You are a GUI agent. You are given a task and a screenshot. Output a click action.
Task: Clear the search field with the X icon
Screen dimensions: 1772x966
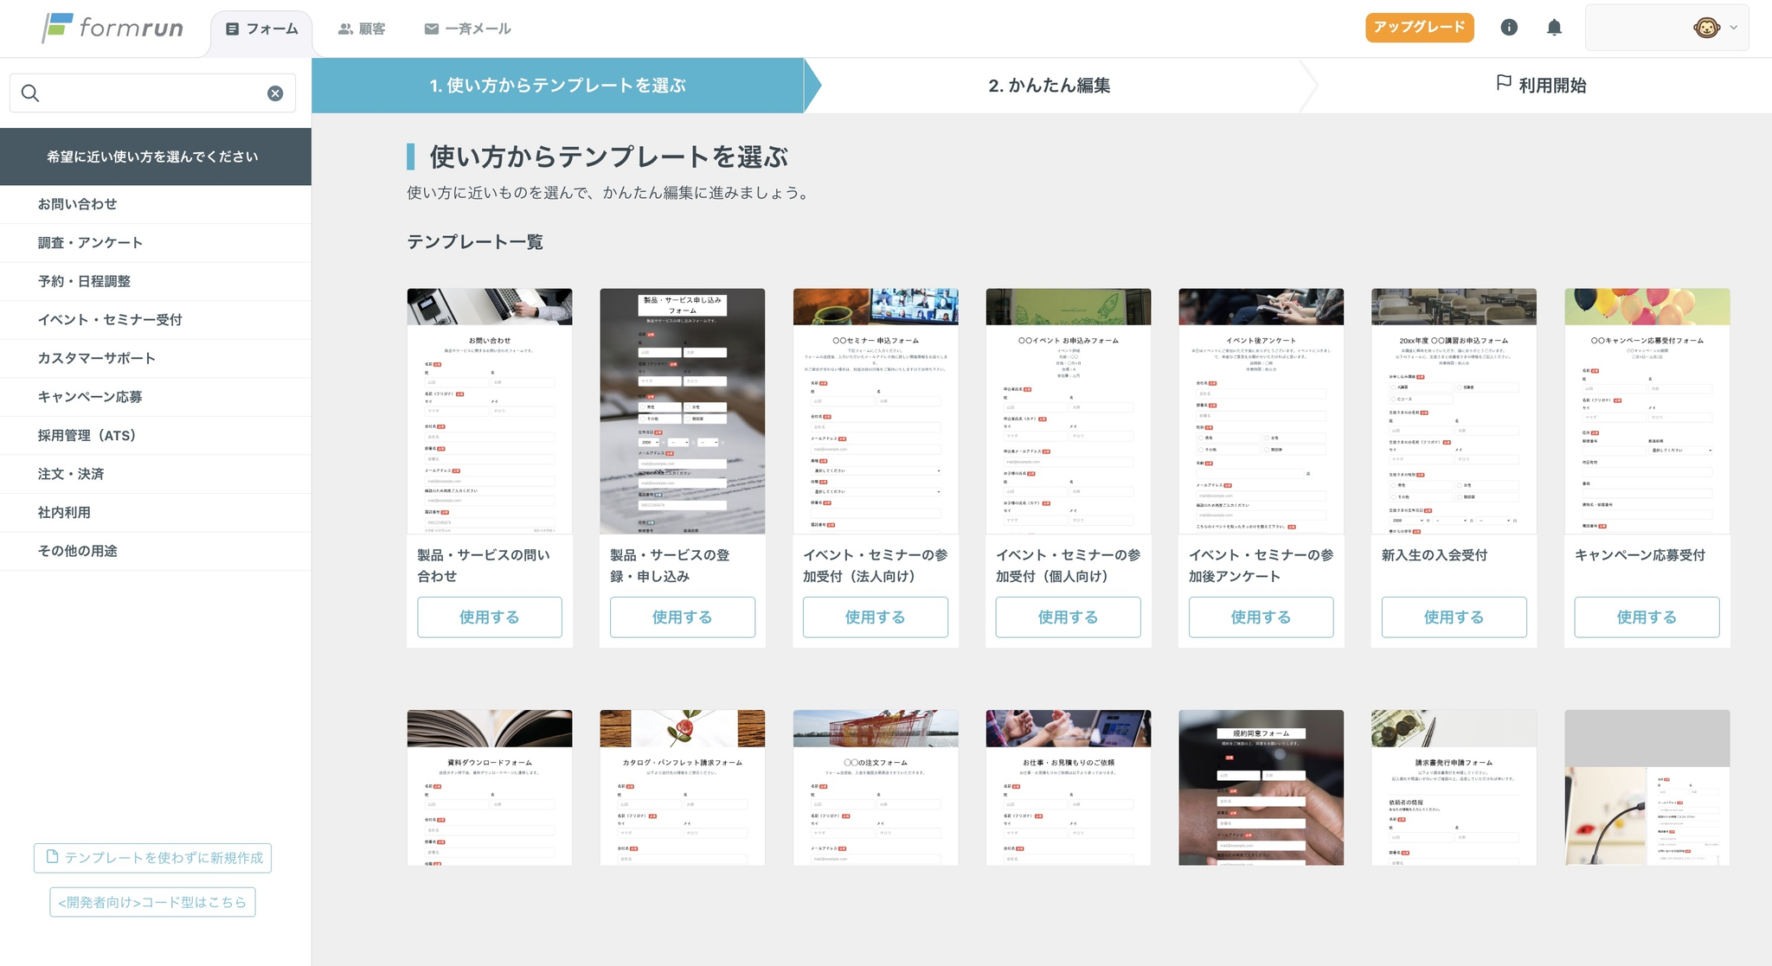[x=275, y=93]
